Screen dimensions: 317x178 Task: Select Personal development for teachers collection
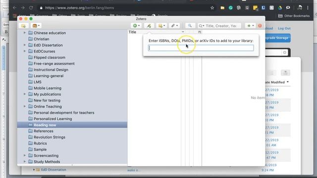coord(64,113)
